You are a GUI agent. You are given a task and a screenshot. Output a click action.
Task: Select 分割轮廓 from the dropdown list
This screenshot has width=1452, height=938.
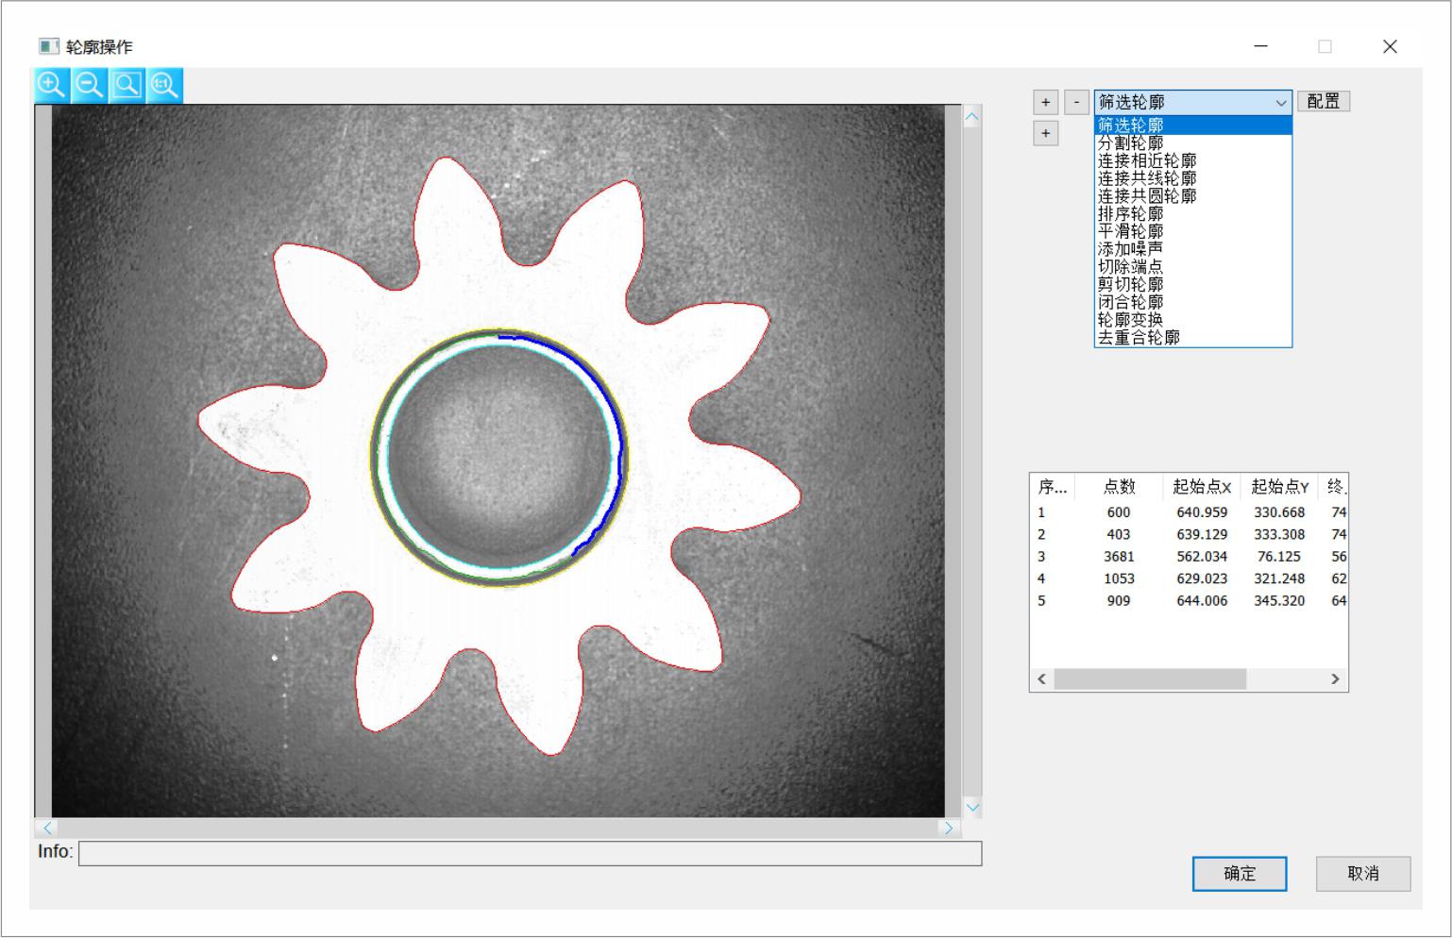coord(1130,143)
